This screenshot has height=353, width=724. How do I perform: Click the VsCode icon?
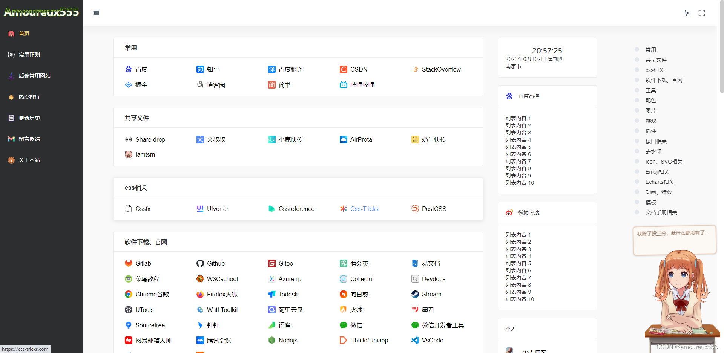coord(415,340)
